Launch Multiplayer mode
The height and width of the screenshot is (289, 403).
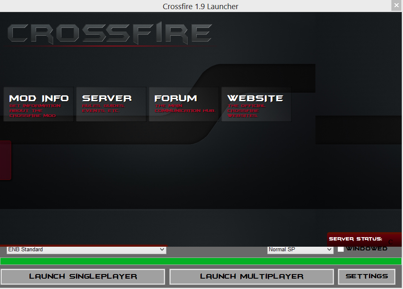click(252, 277)
